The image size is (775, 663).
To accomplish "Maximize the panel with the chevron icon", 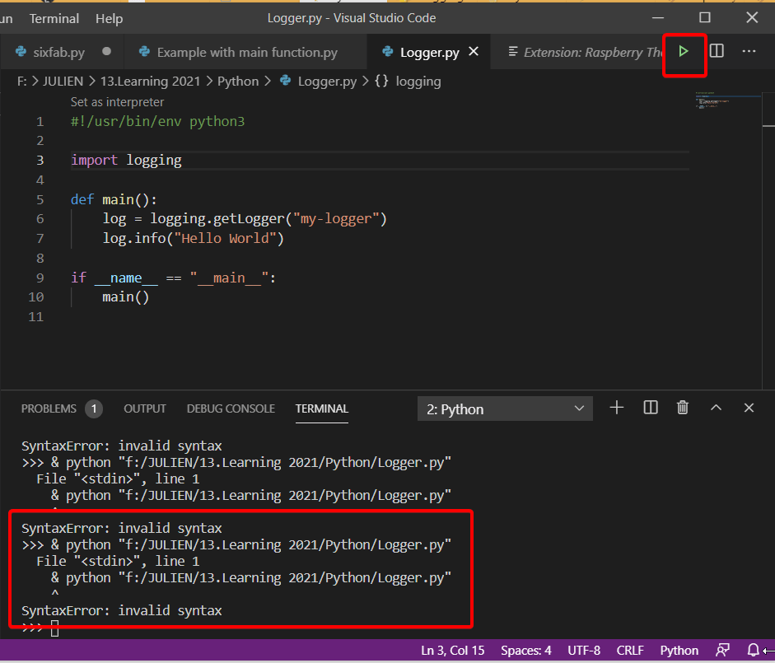I will [x=716, y=407].
